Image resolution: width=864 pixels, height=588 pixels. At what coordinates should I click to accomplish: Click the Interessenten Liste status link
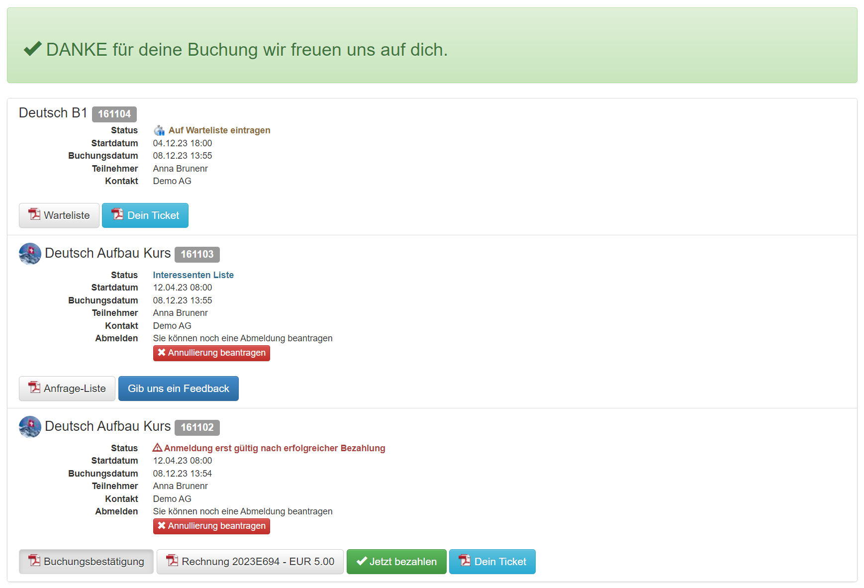[193, 275]
